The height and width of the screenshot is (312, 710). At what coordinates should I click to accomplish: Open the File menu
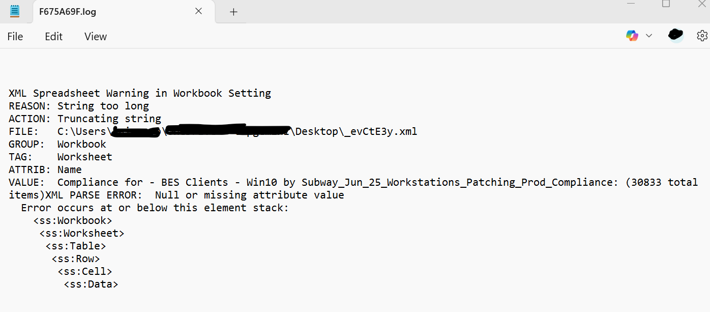15,37
